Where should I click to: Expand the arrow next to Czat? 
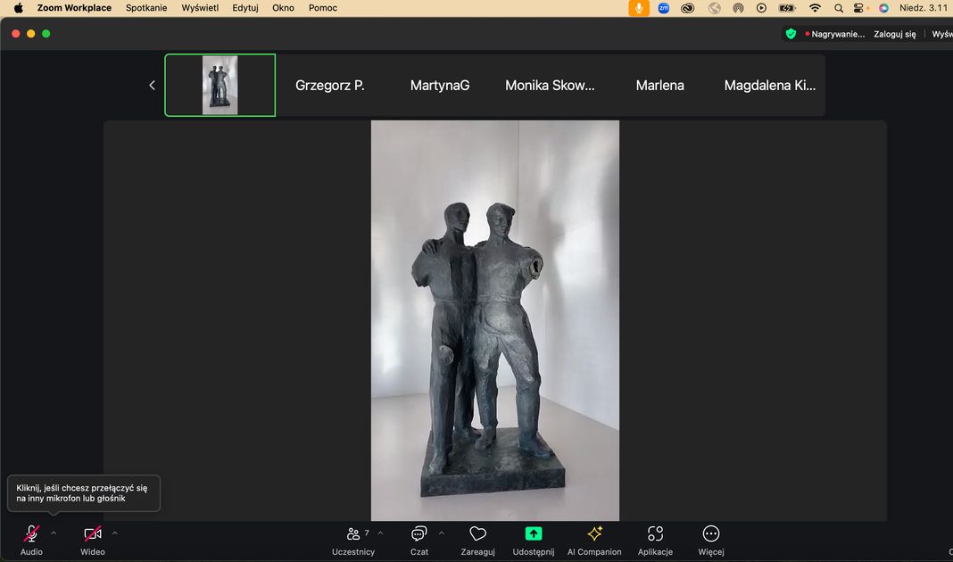point(441,533)
